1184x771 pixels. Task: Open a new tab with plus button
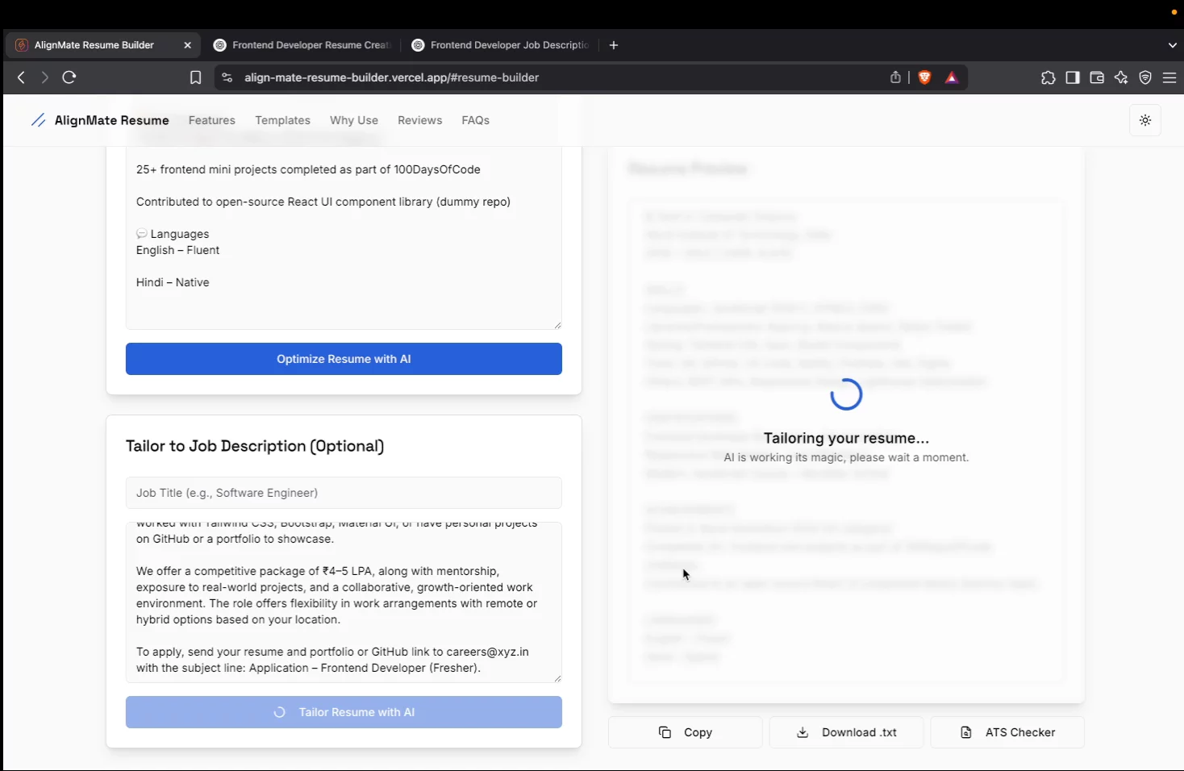click(614, 45)
